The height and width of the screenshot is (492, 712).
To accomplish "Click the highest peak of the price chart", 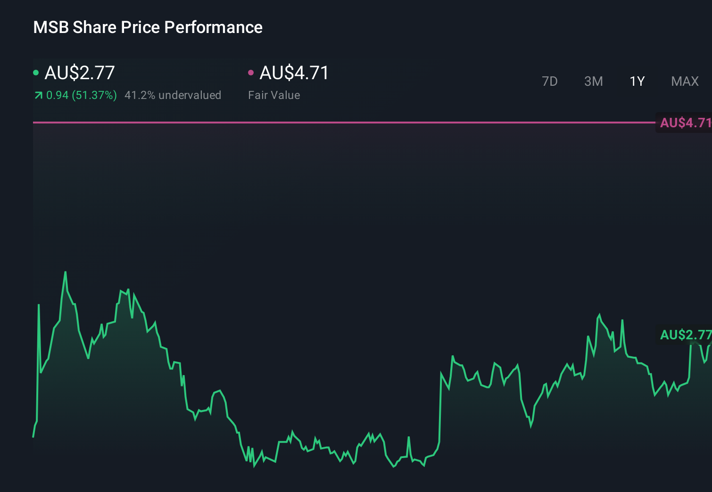I will 66,272.
